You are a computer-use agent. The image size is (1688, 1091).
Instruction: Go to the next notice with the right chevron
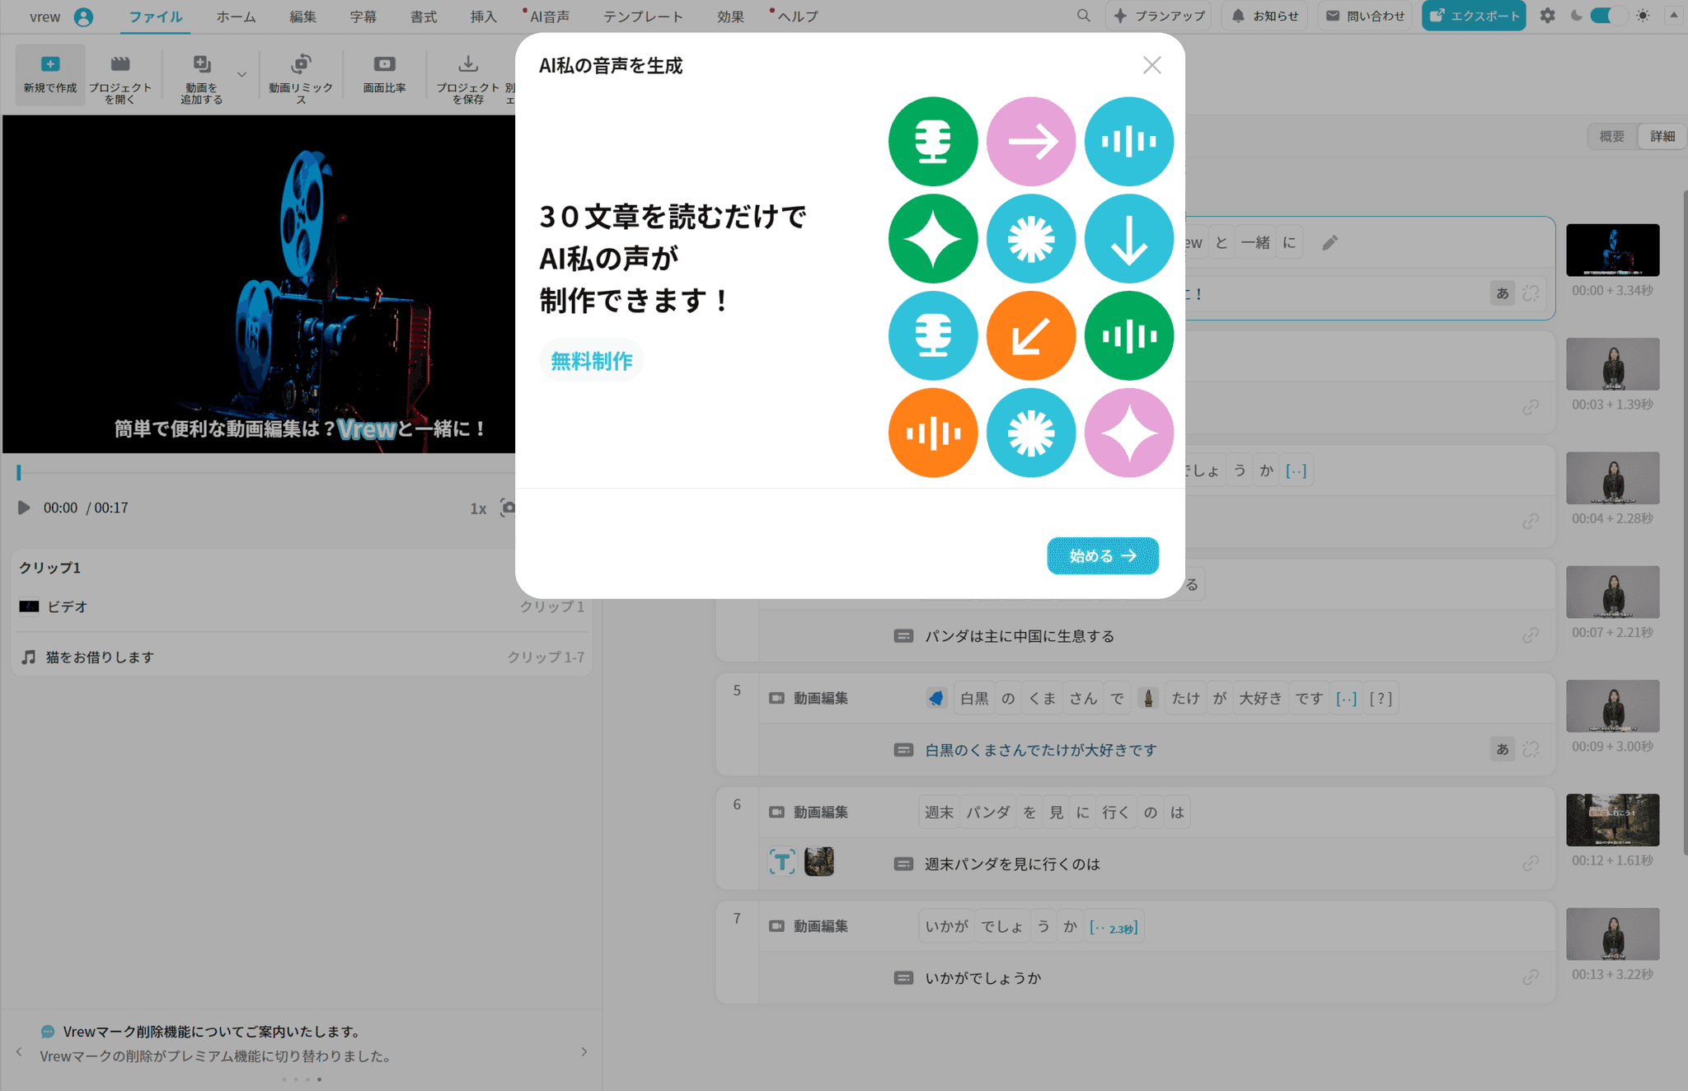pos(584,1051)
